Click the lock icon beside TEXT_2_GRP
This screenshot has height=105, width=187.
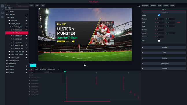[14, 36]
